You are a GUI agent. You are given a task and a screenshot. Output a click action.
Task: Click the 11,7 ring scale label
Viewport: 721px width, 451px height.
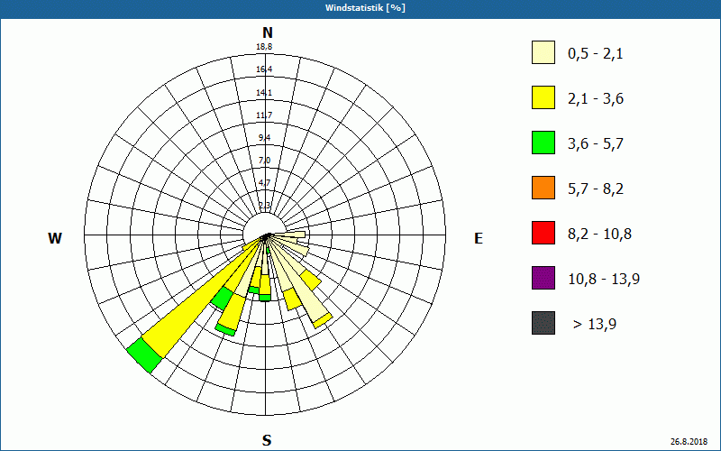[264, 115]
